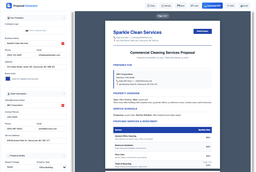
Task: Click inside the Square Footage input field
Action: click(20, 167)
